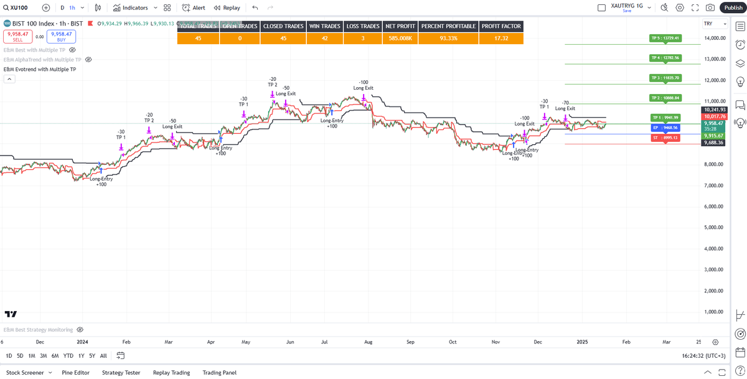Open the ideas lightbulb panel

[x=740, y=82]
